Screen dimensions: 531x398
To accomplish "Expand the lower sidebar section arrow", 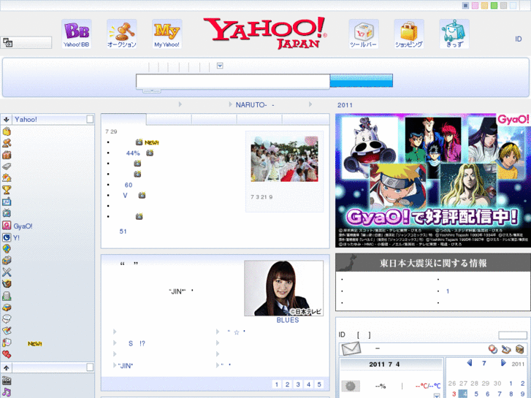I will tap(6, 367).
